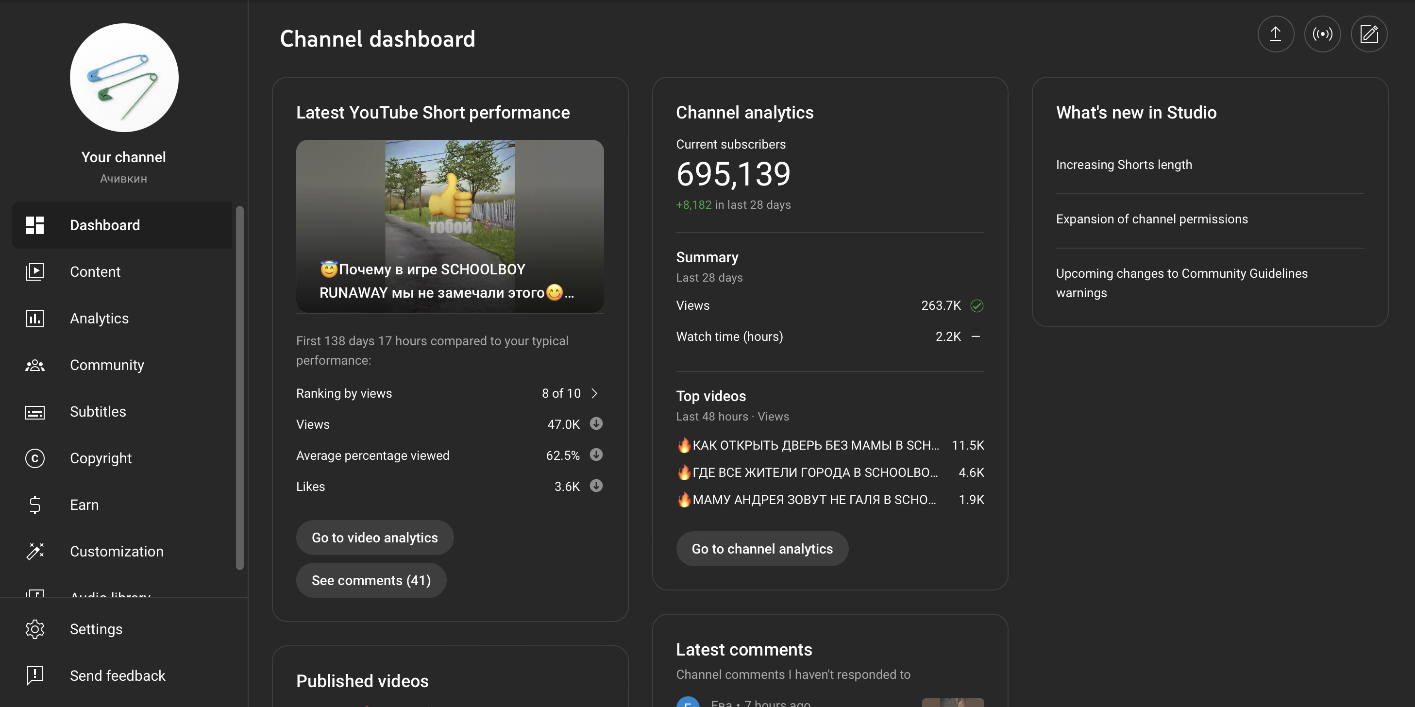Click the Copyright circle-C icon
This screenshot has height=707, width=1415.
(x=34, y=458)
